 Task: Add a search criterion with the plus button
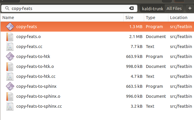(190, 8)
